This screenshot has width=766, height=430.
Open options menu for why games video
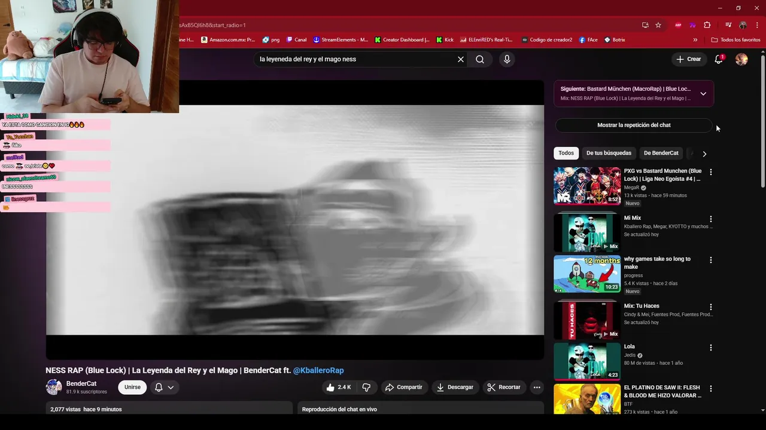pos(711,260)
